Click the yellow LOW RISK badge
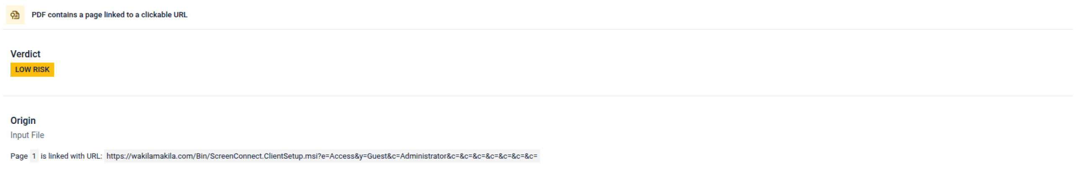 [x=32, y=69]
